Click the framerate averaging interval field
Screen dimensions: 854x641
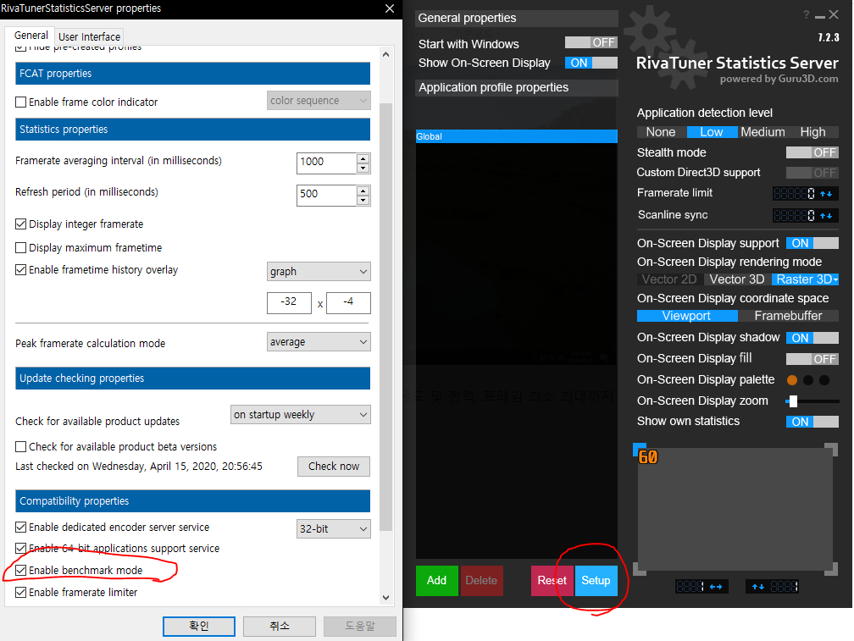(x=326, y=163)
